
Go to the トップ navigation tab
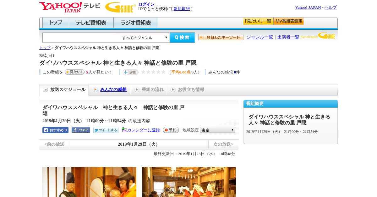[56, 23]
